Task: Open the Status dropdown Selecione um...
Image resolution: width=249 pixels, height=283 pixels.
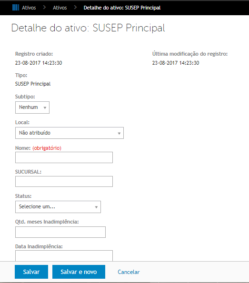Action: click(58, 207)
